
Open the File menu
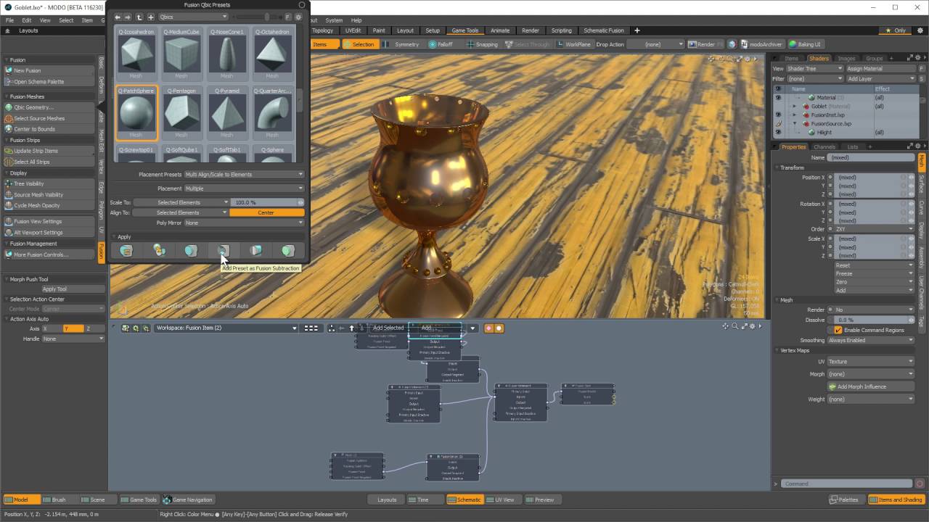10,20
